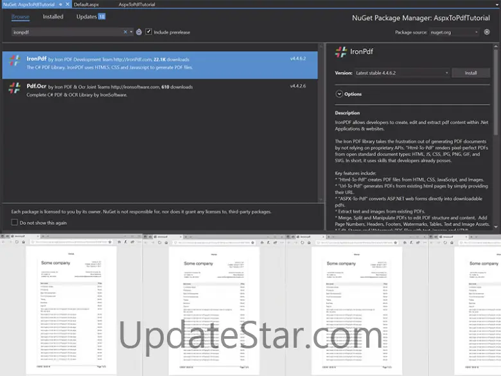
Task: Click the refresh icon beside the search box
Action: [139, 32]
